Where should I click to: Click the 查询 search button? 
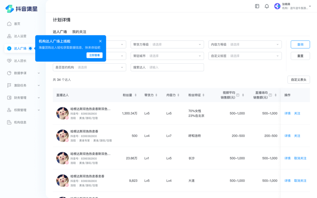pyautogui.click(x=300, y=44)
